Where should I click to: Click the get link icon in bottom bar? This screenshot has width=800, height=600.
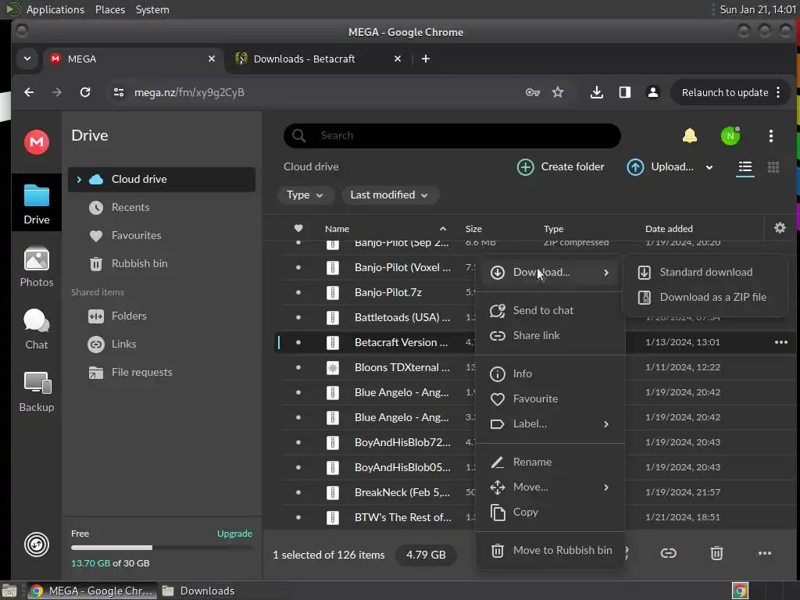(669, 553)
